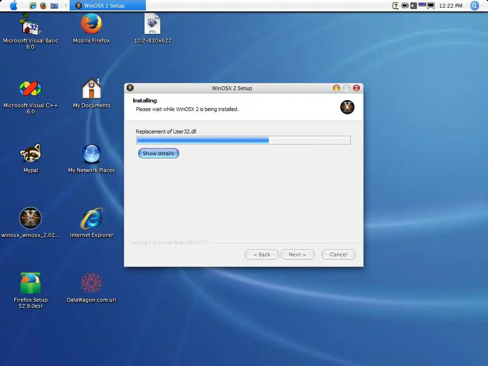Select the Mypal raccoon browser icon

point(30,158)
